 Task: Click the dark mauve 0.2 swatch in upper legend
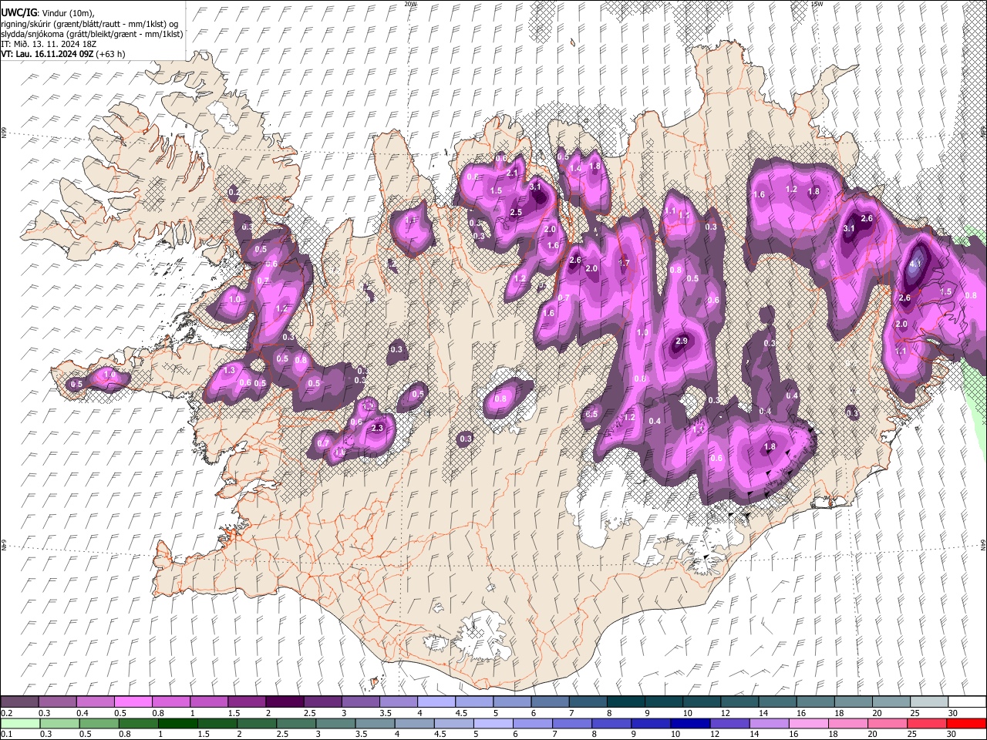19,702
